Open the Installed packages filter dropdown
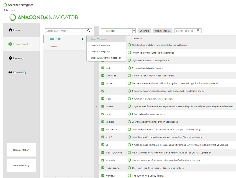236x178 pixels. tap(118, 31)
